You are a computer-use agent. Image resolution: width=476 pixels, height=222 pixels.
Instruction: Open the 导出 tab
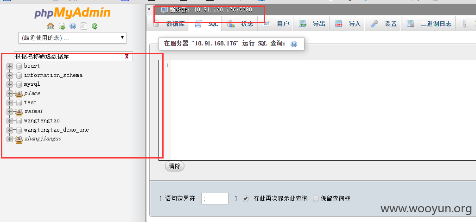pos(311,24)
